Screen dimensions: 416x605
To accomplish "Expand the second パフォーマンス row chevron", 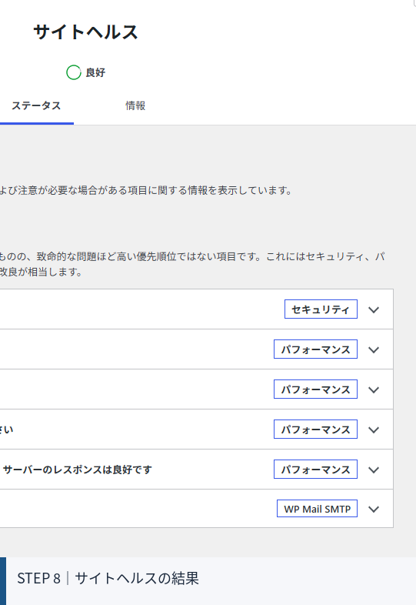I will [374, 390].
